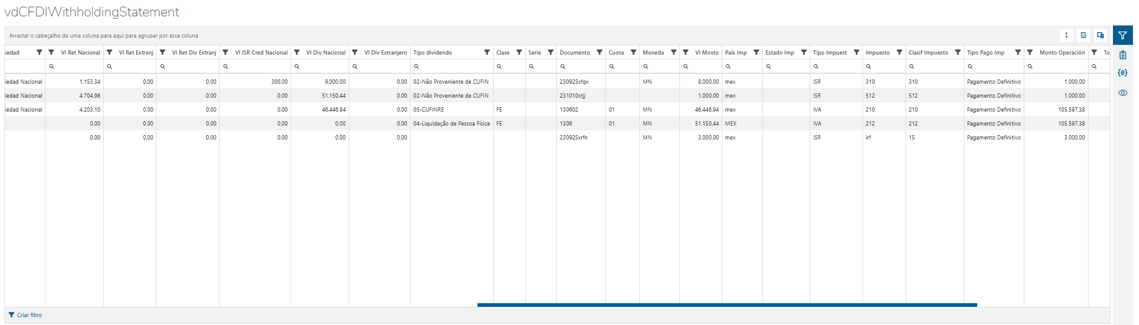Open filter funnel for Tipo dividendo column

(x=487, y=53)
